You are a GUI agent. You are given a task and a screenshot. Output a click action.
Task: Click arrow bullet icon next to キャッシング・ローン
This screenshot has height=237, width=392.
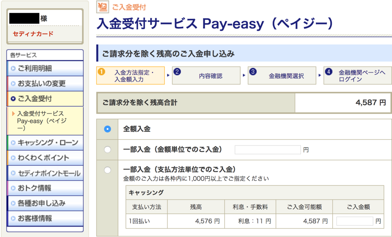[13, 143]
